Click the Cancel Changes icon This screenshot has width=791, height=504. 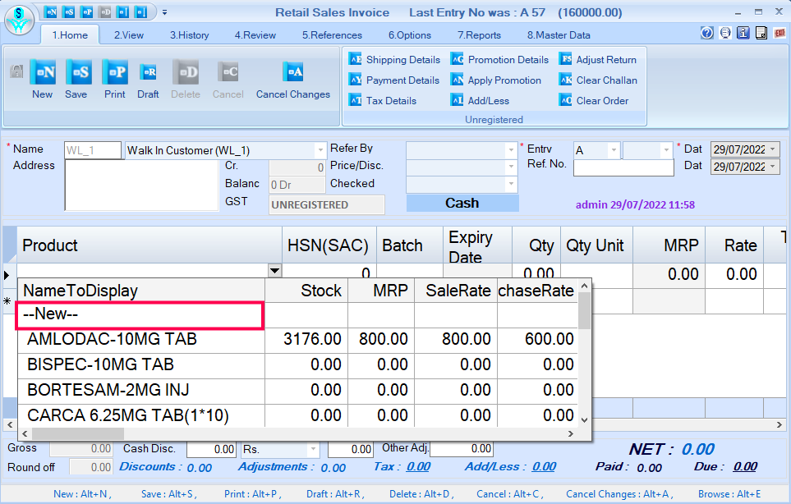click(293, 73)
